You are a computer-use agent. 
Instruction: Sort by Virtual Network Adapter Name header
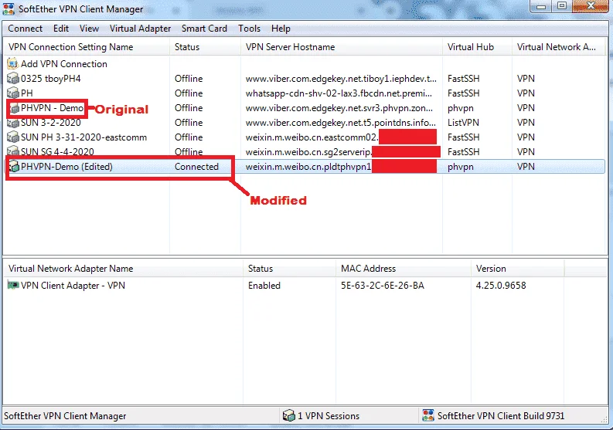tap(123, 269)
